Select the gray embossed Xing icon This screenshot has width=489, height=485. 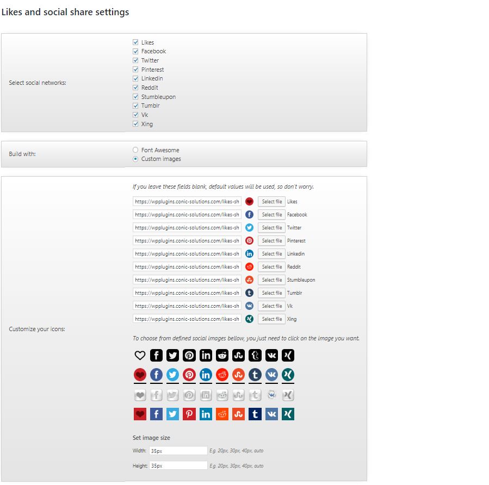[288, 395]
